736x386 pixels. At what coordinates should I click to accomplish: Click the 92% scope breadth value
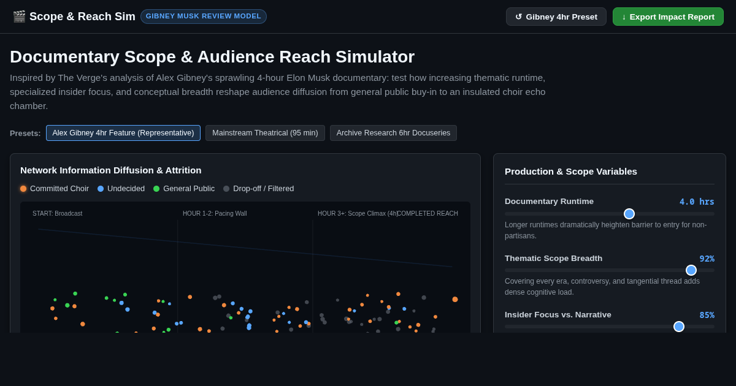pos(707,259)
